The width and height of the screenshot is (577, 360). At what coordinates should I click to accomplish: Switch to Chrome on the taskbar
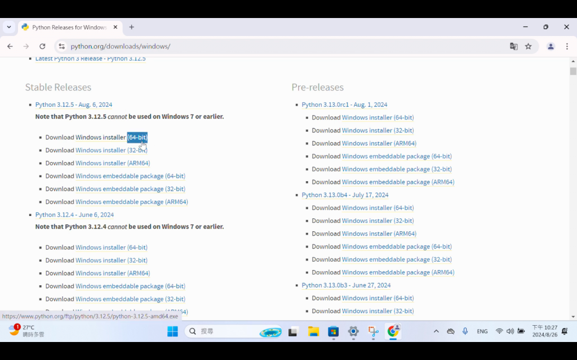tap(393, 331)
